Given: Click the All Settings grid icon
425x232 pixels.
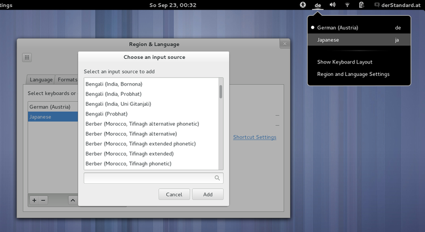Looking at the screenshot, I should click(x=27, y=57).
